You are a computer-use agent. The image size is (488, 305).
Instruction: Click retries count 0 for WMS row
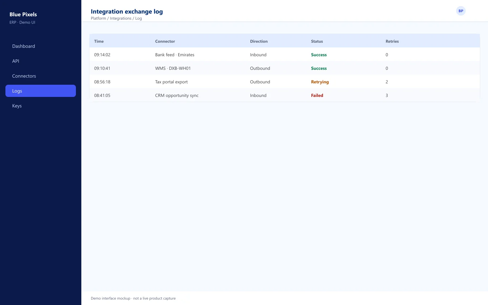point(387,68)
